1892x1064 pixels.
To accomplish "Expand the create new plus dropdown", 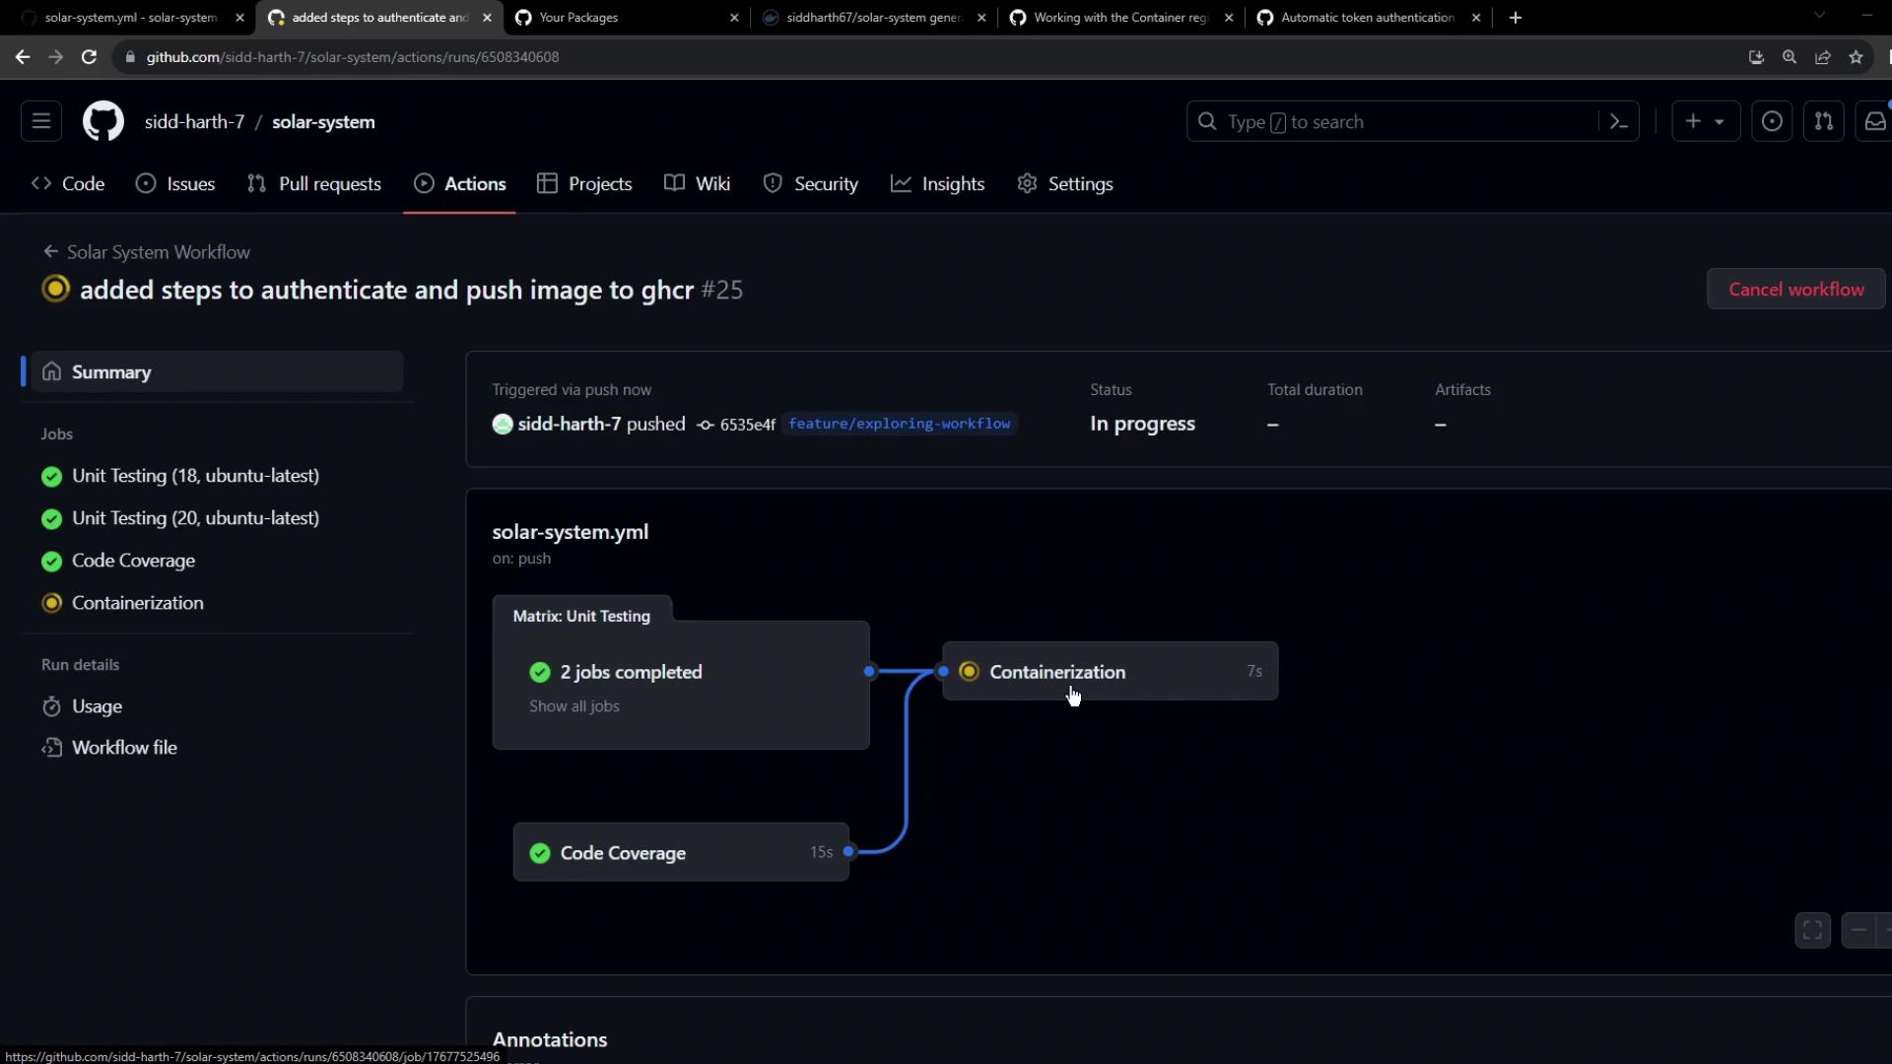I will point(1705,122).
